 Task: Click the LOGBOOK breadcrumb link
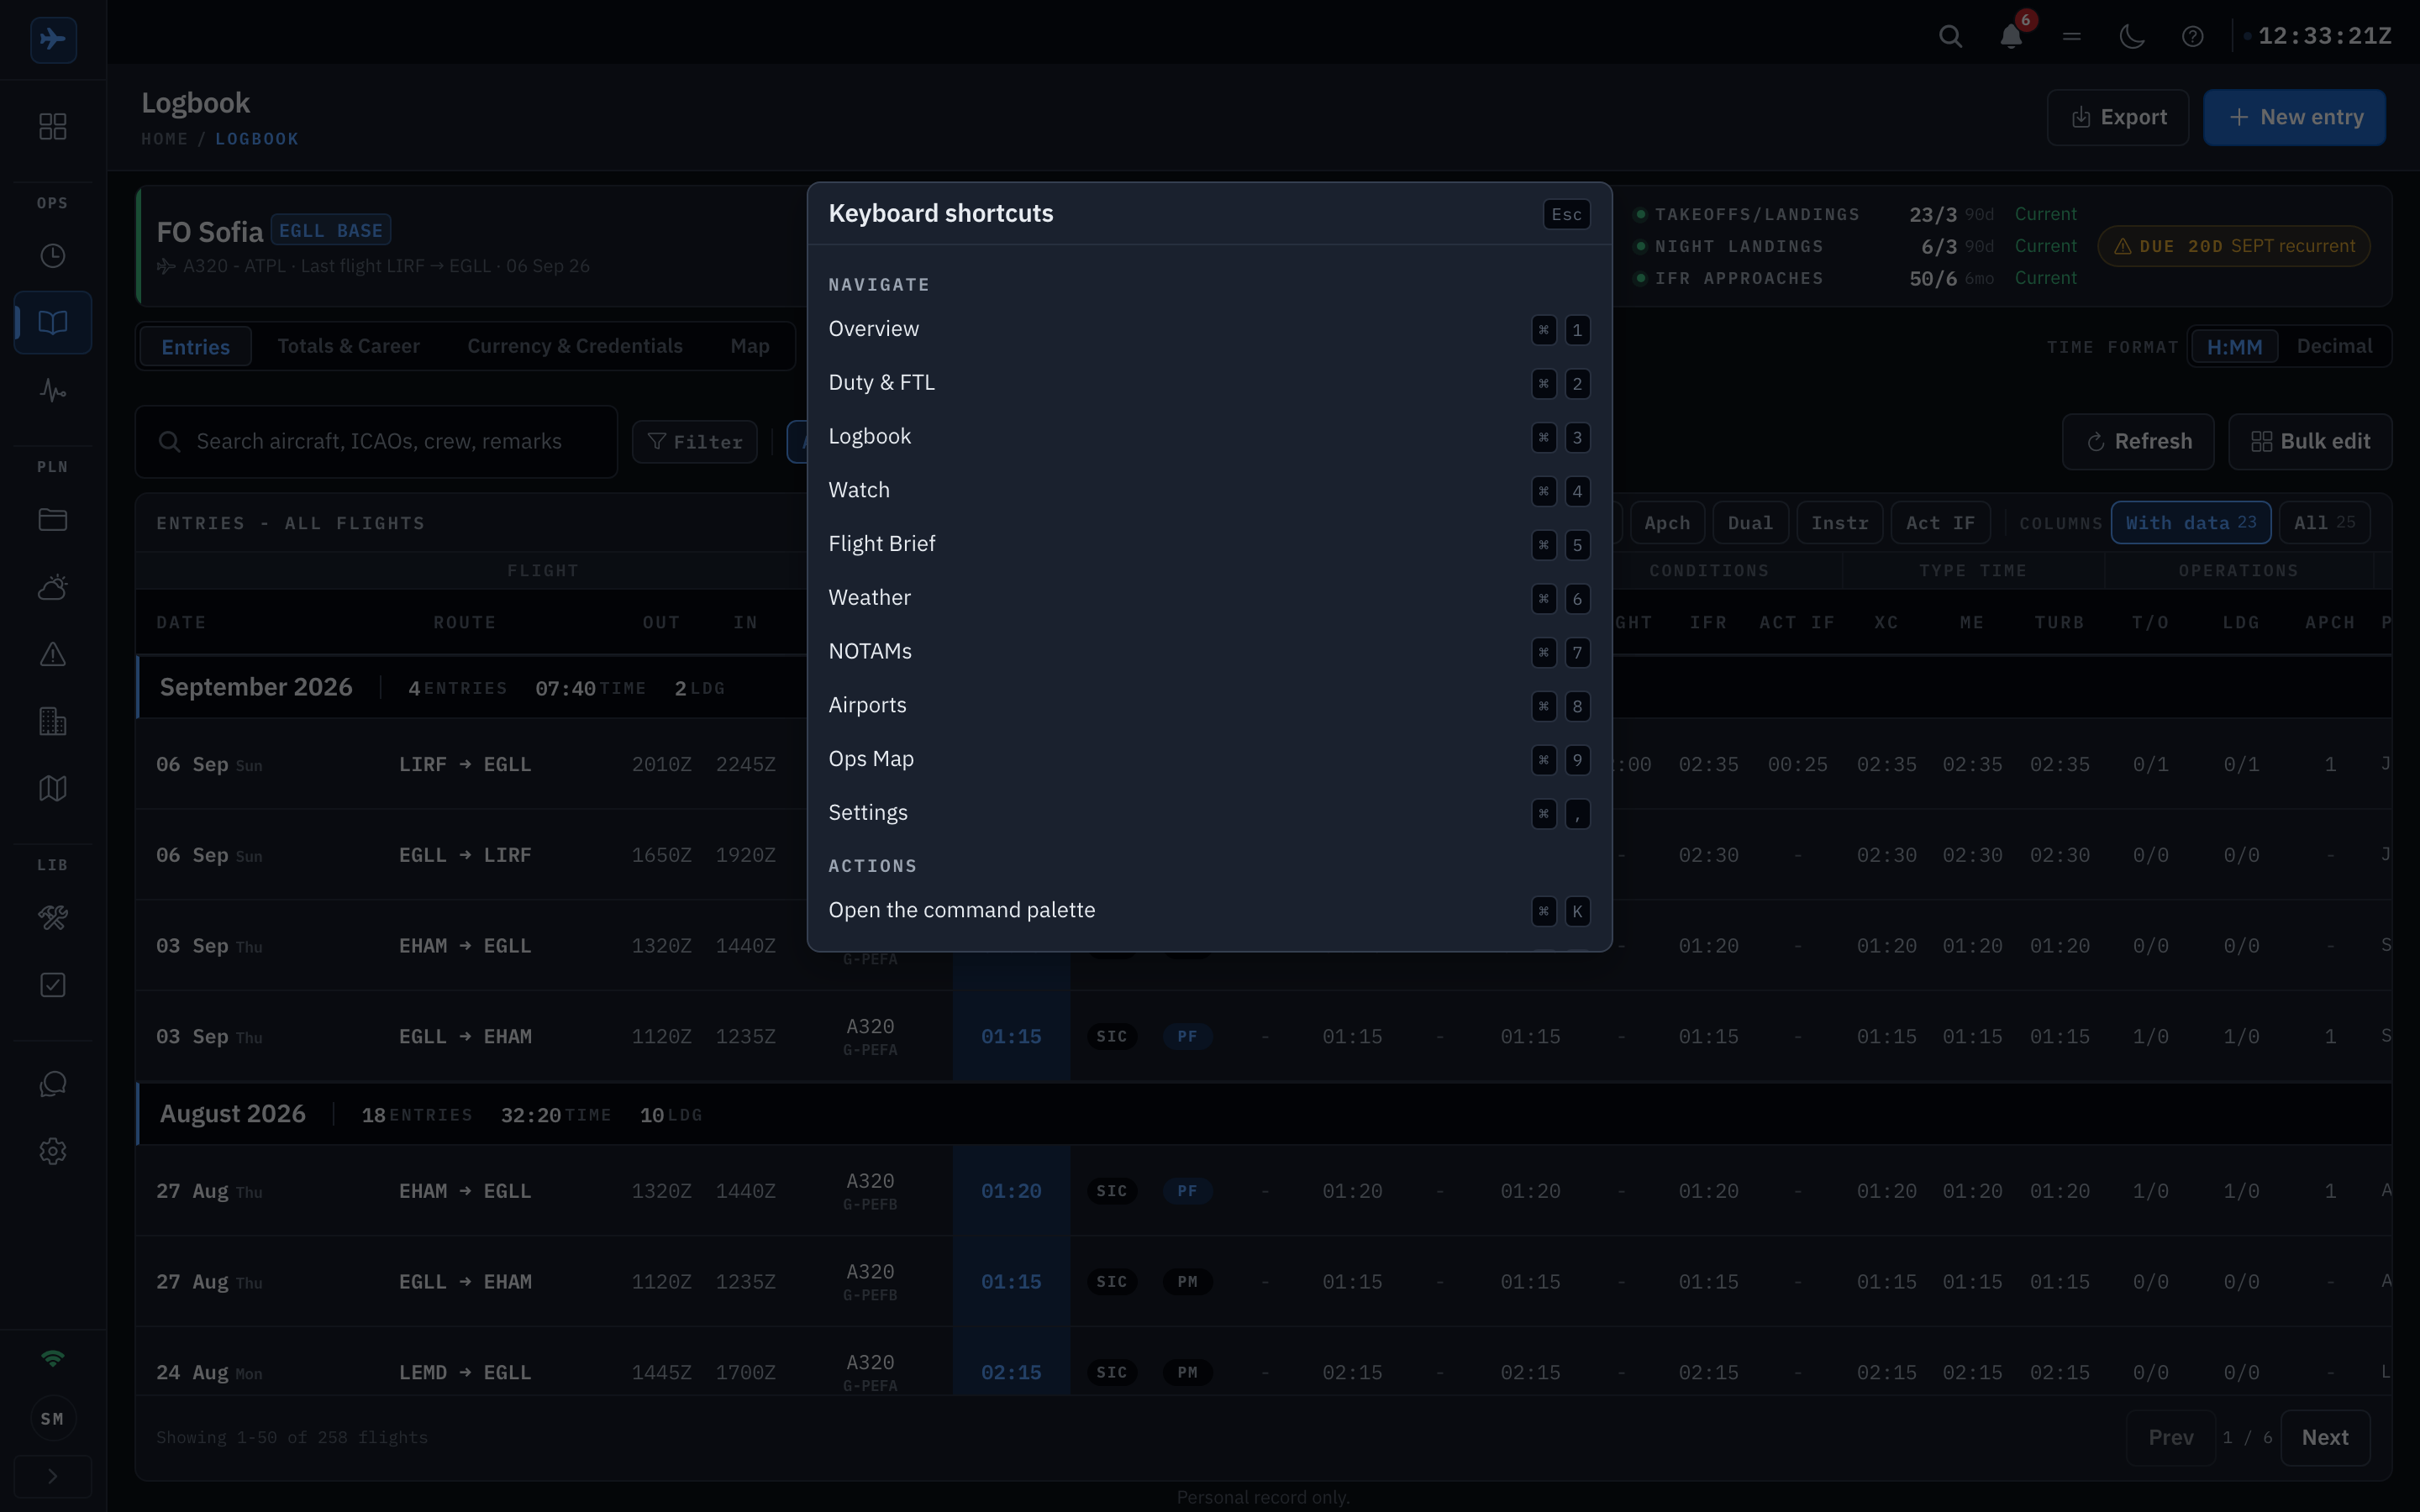click(x=257, y=139)
